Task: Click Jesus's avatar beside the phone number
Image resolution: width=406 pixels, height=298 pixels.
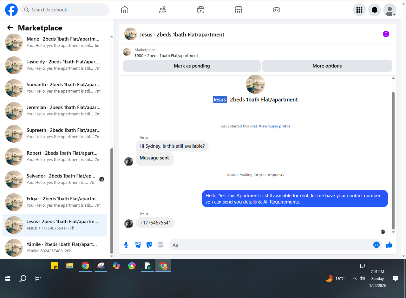Action: [129, 223]
